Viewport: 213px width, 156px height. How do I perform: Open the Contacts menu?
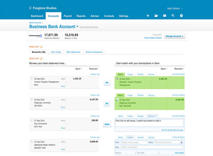[x=109, y=16]
